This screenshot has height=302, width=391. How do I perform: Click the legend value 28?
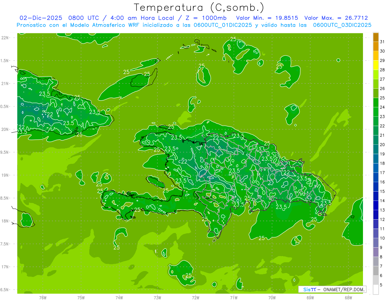coord(382,70)
